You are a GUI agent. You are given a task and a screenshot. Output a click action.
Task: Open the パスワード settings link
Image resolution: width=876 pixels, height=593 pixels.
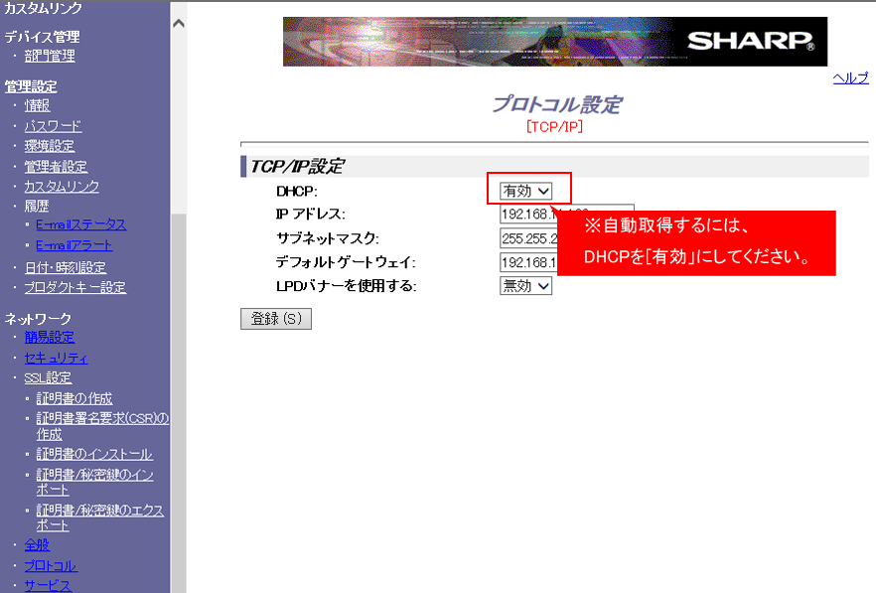point(53,126)
